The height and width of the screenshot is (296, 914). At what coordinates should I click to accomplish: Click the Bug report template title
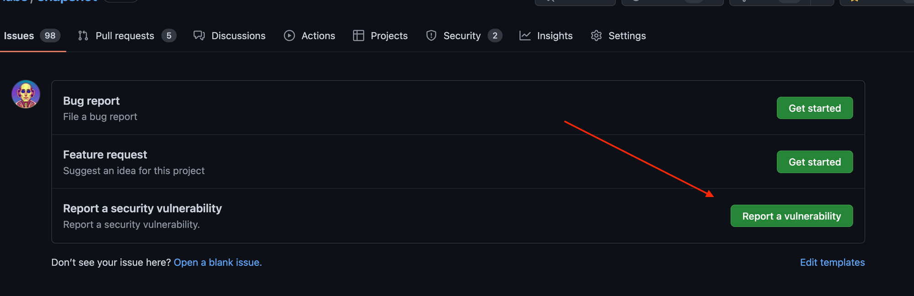(91, 101)
